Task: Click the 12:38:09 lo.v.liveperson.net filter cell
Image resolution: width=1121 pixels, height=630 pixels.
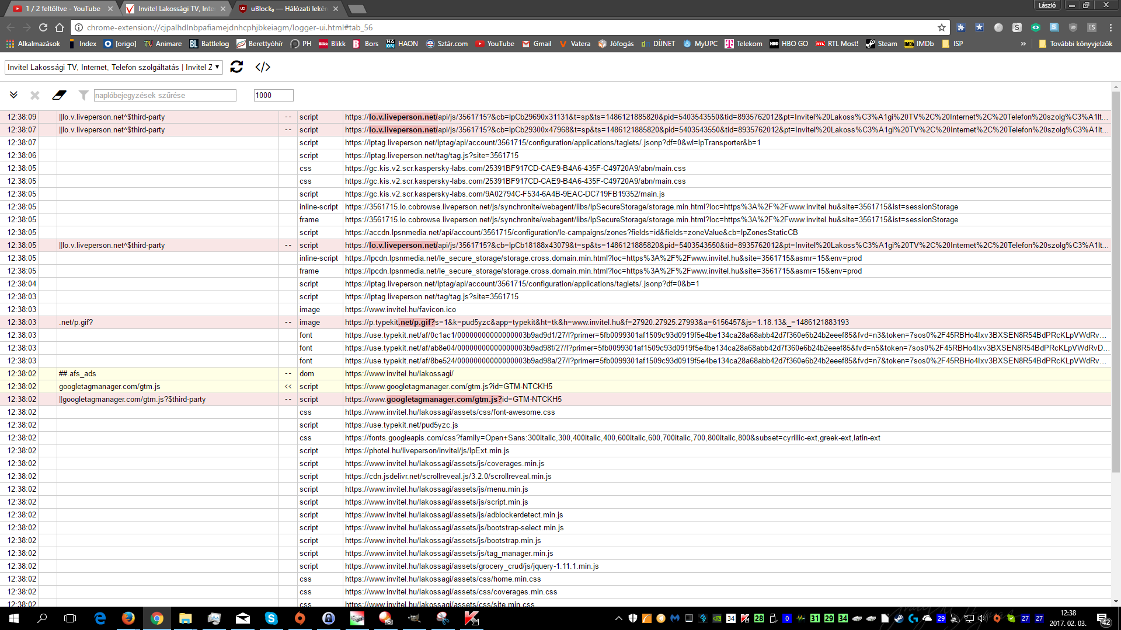Action: (168, 117)
